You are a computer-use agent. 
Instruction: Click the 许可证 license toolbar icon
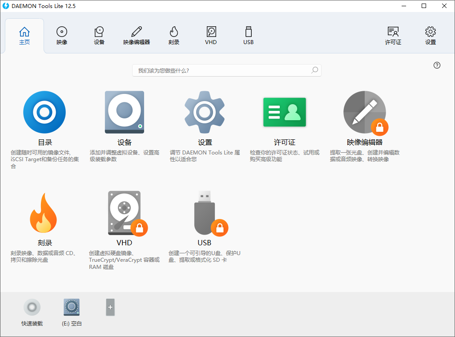393,36
